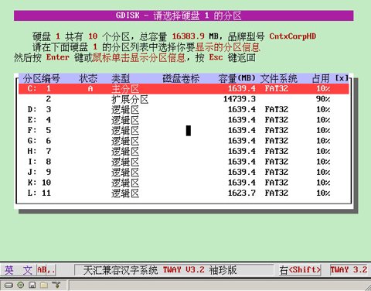Click the network adapter icon in status bar

[x=56, y=285]
